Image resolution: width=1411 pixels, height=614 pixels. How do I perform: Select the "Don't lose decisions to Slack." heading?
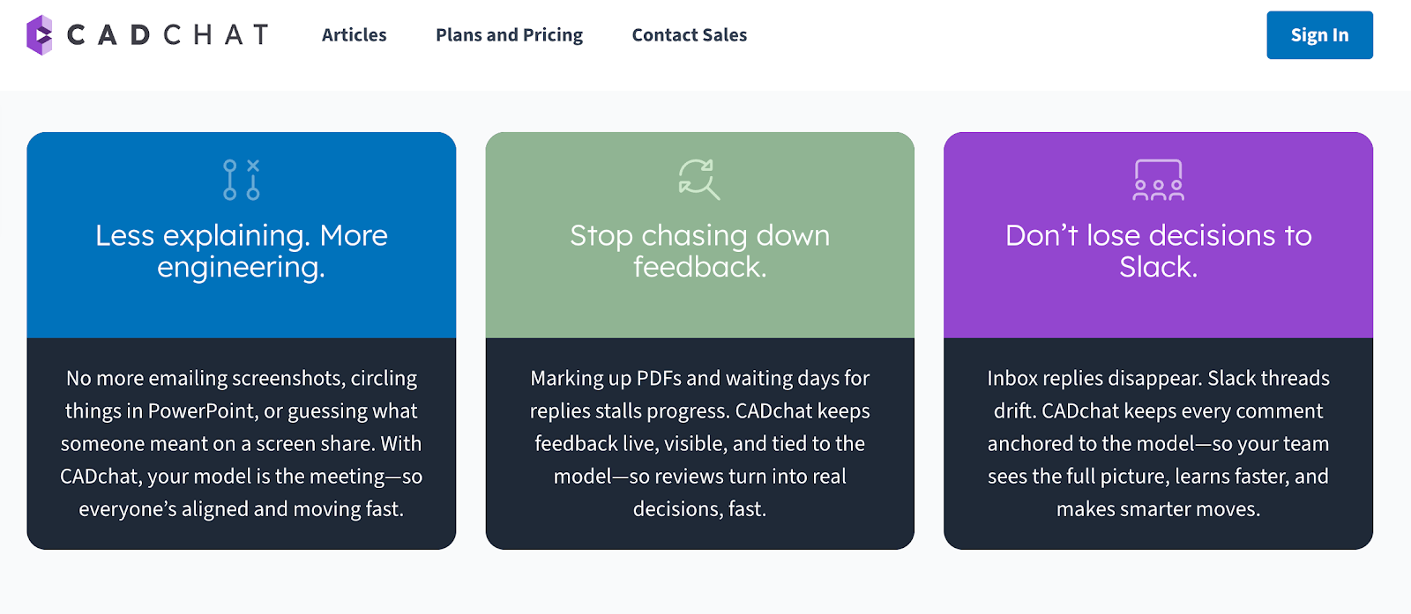1158,251
